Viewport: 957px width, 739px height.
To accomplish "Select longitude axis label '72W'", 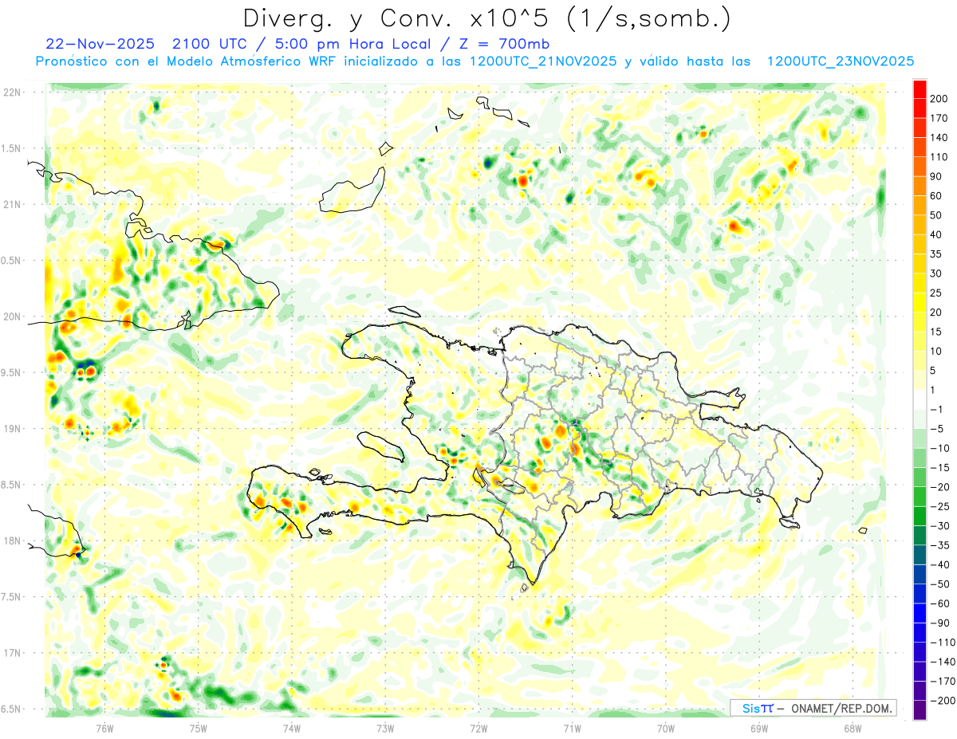I will pyautogui.click(x=478, y=728).
